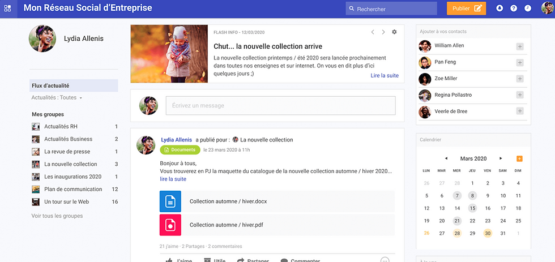This screenshot has height=262, width=555.
Task: Open more options ellipsis on post
Action: click(x=385, y=260)
